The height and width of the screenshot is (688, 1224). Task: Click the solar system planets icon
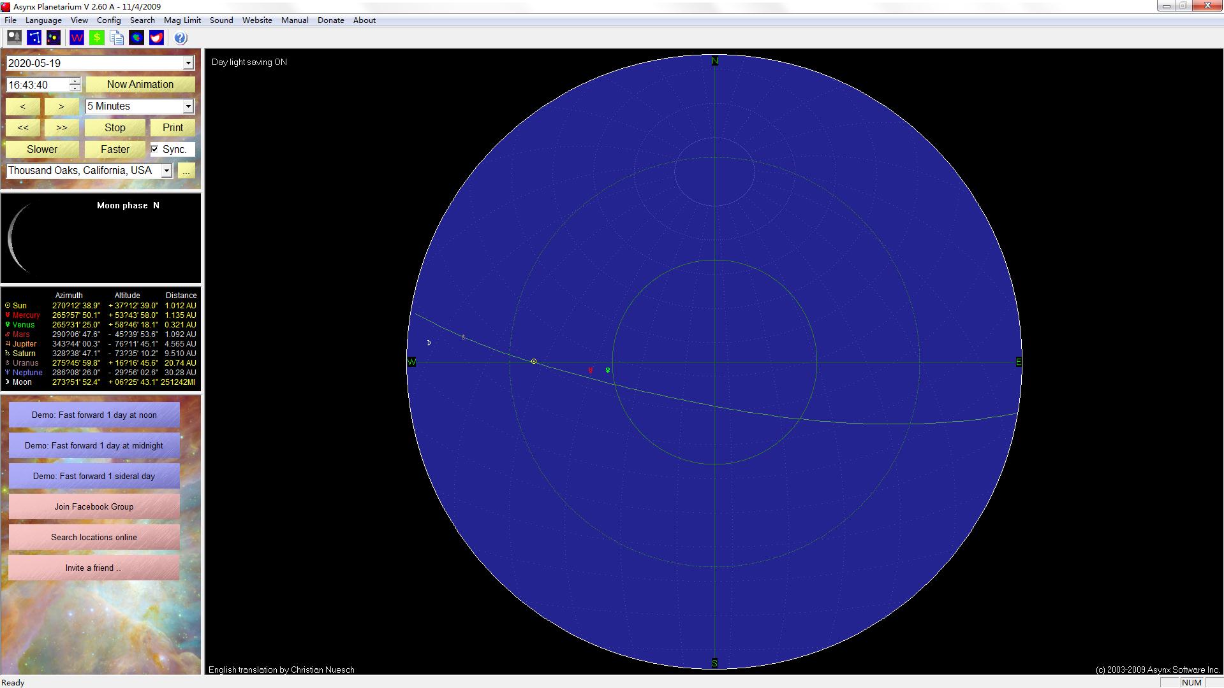tap(54, 38)
